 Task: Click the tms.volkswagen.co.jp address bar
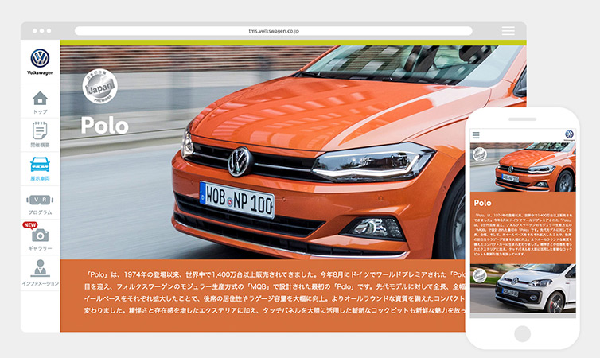(x=274, y=31)
